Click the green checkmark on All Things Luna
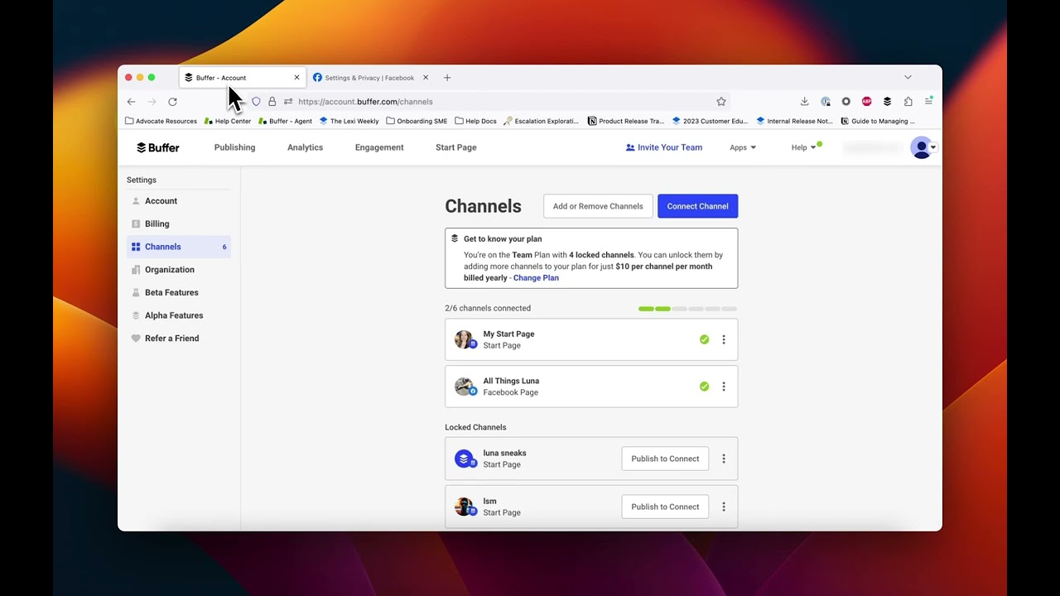The width and height of the screenshot is (1060, 596). [x=704, y=387]
